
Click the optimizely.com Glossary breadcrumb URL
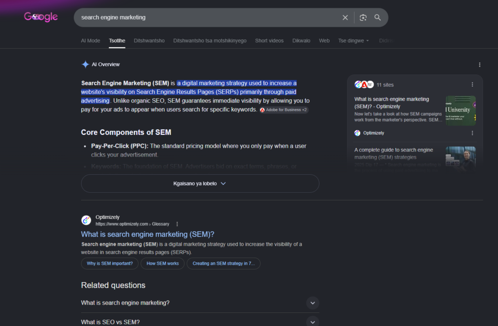click(x=132, y=224)
